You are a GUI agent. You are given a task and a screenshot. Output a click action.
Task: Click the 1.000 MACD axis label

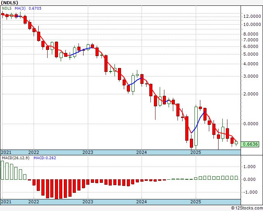point(250,167)
